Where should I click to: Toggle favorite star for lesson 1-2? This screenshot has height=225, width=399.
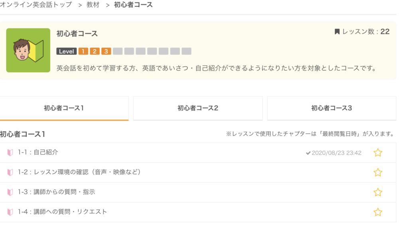pyautogui.click(x=378, y=172)
